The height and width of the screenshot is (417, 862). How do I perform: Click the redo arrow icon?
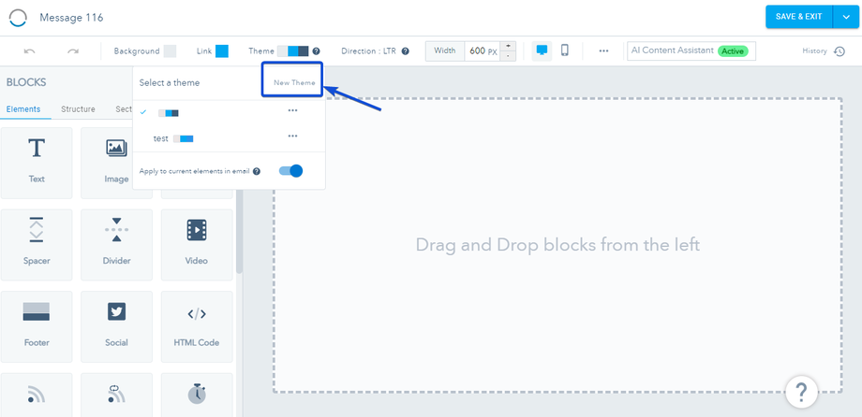(x=73, y=51)
